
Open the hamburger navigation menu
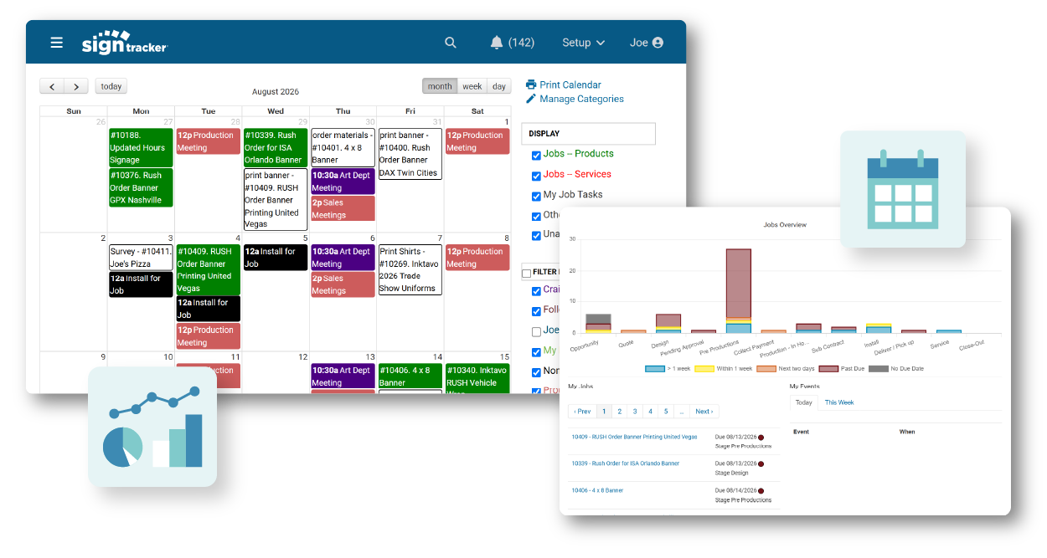coord(56,43)
